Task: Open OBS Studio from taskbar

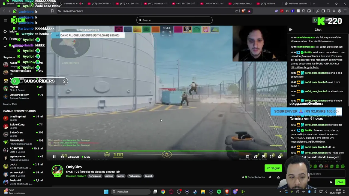Action: point(179,192)
